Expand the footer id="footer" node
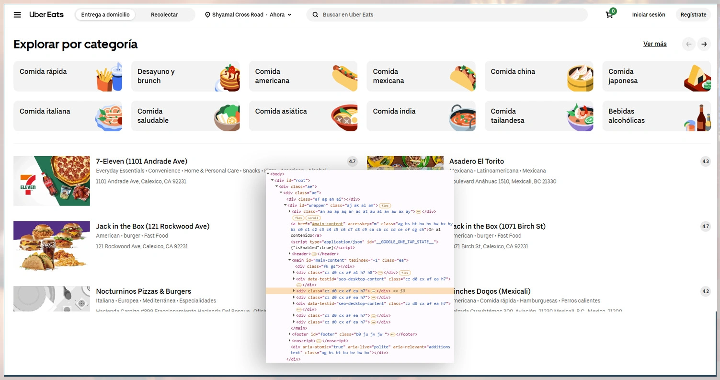The image size is (720, 380). (x=290, y=334)
